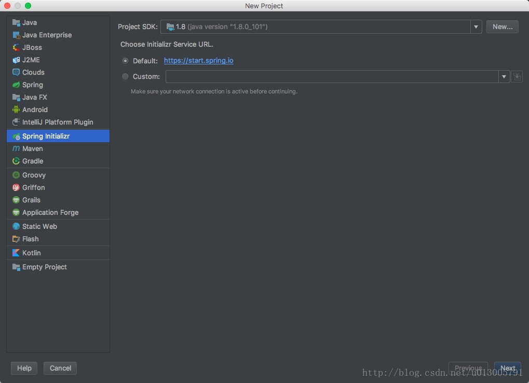529x383 pixels.
Task: Select the Maven project type
Action: (58, 148)
